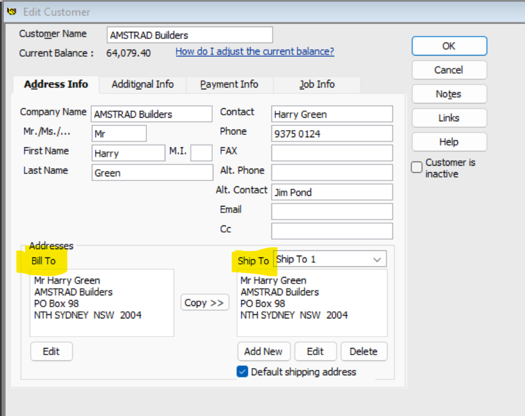Image resolution: width=525 pixels, height=416 pixels.
Task: Click the Company Name field
Action: click(x=152, y=114)
